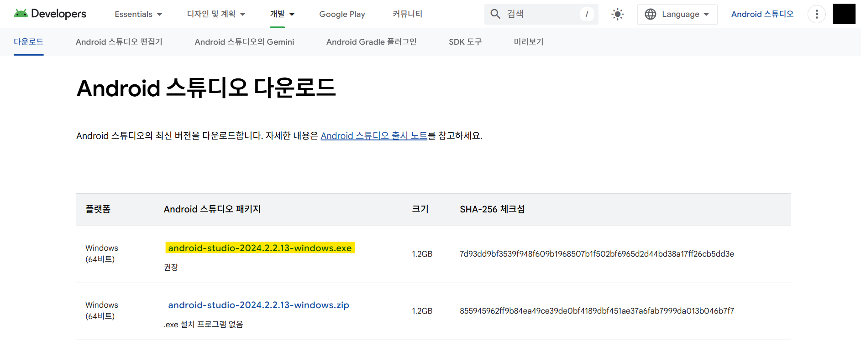The image size is (861, 351).
Task: Open the 커뮤니티 menu item
Action: (x=407, y=14)
